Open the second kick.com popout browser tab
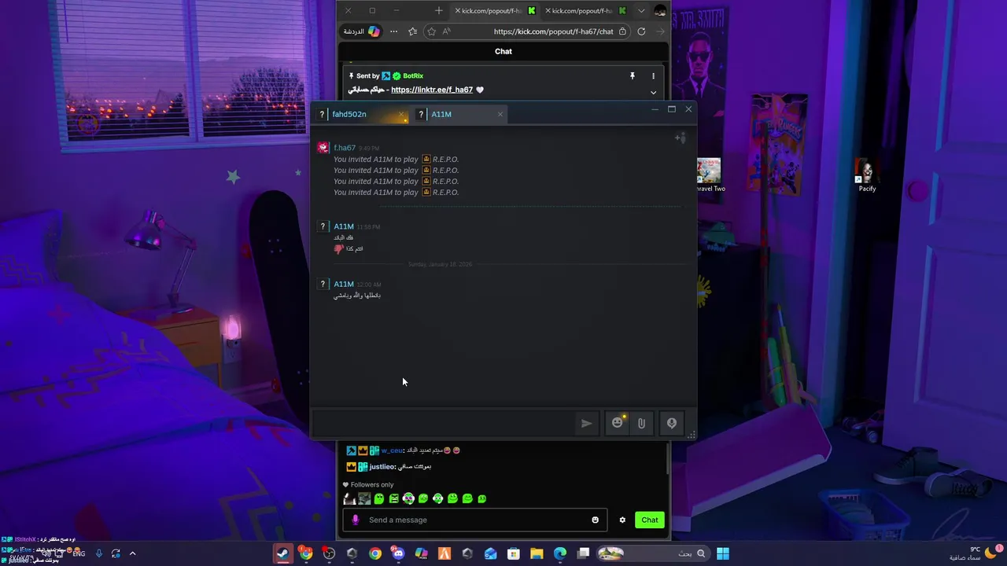The height and width of the screenshot is (566, 1007). pos(583,11)
